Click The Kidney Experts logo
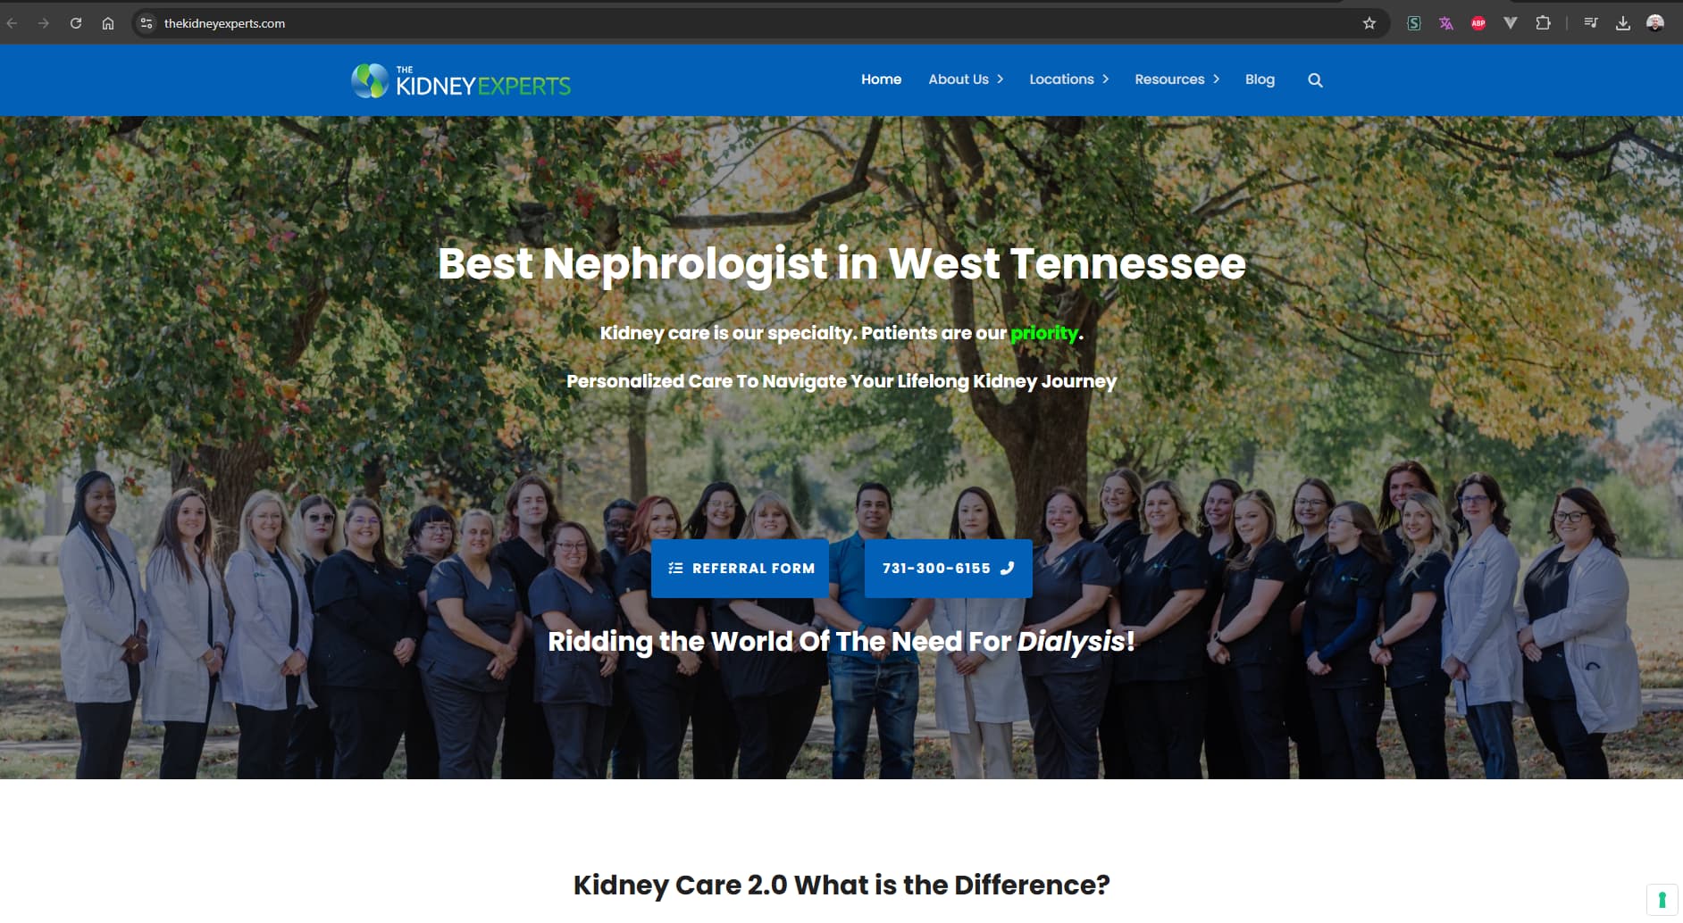The image size is (1683, 923). 461,81
